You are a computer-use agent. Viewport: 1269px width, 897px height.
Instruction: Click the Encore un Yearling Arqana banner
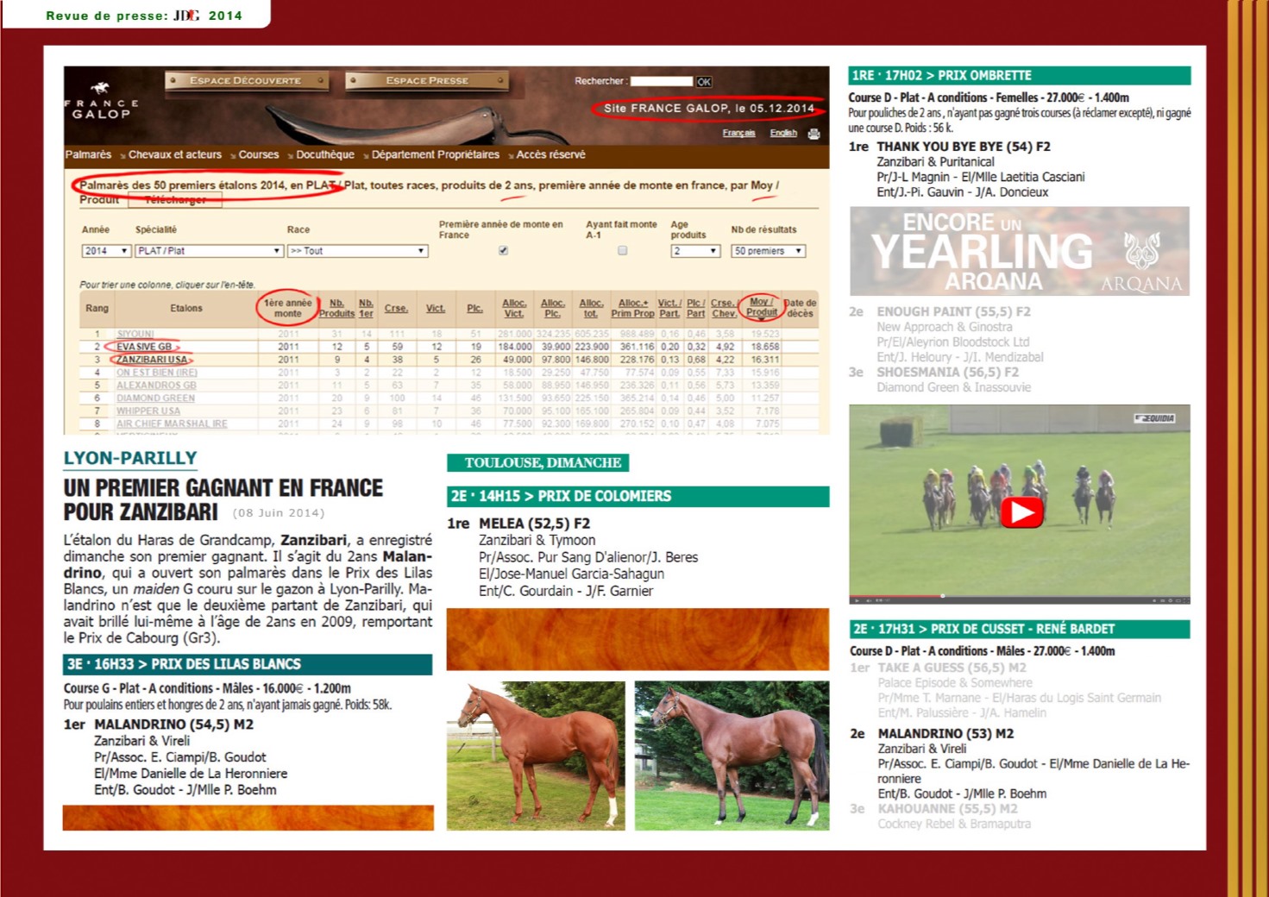pos(1020,251)
